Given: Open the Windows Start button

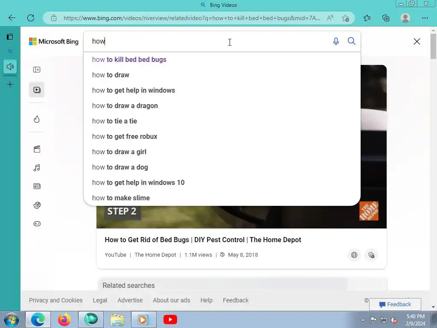Looking at the screenshot, I should tap(12, 319).
